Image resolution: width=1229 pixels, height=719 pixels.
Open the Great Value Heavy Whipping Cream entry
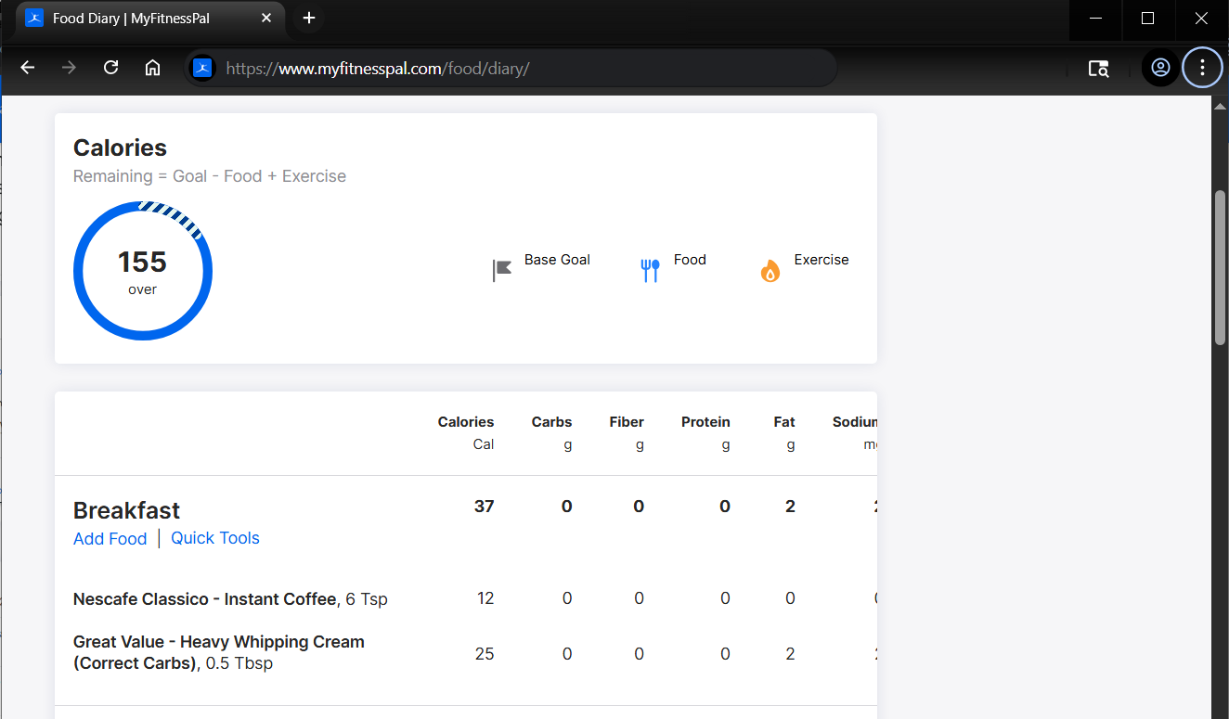(x=218, y=652)
